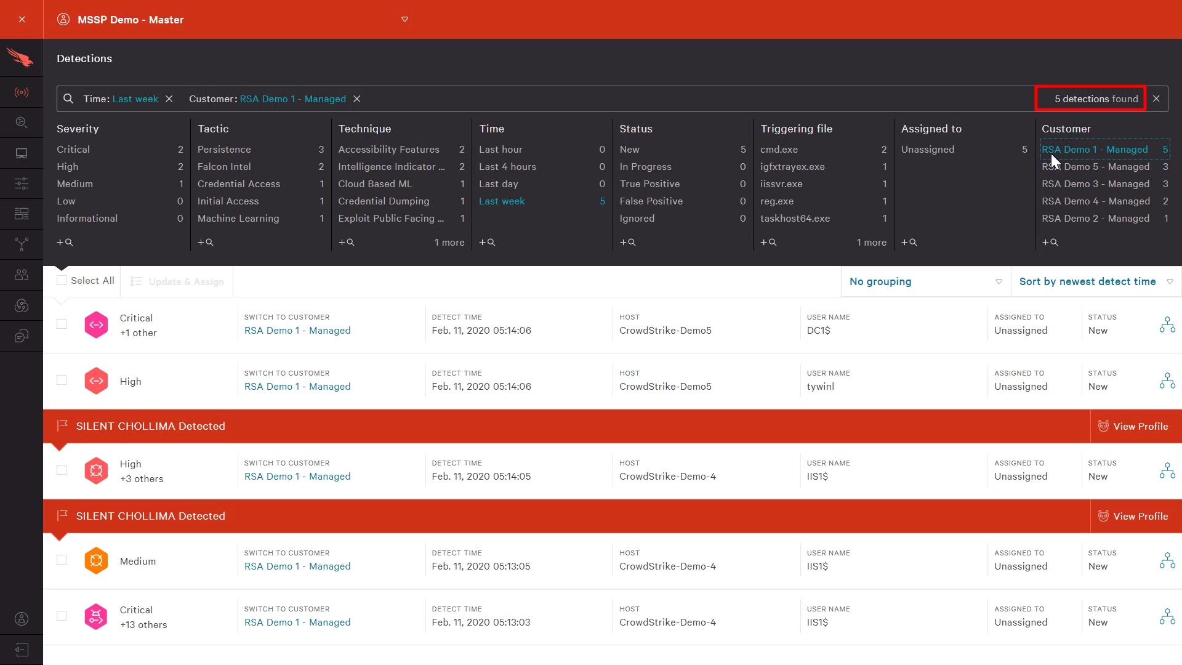Open the No grouping dropdown
The image size is (1182, 665).
(925, 281)
